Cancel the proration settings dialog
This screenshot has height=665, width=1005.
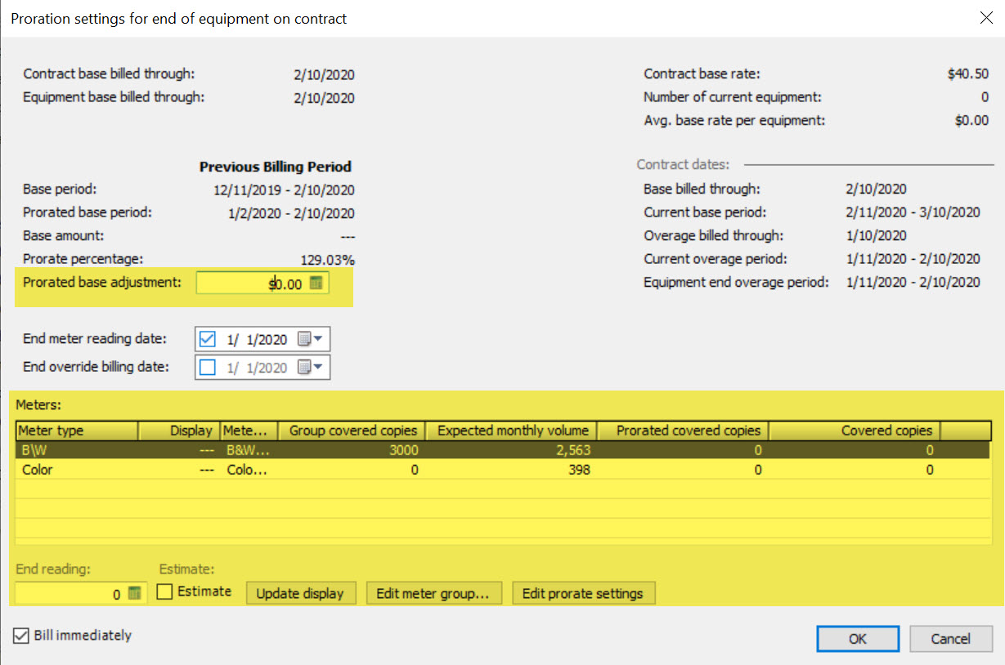[951, 639]
